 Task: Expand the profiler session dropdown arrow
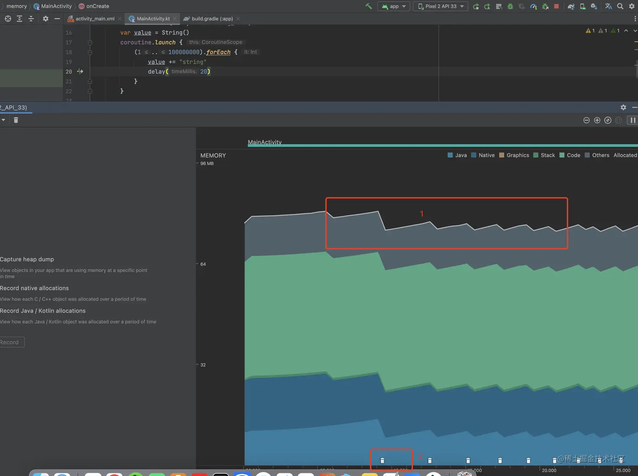pos(3,120)
